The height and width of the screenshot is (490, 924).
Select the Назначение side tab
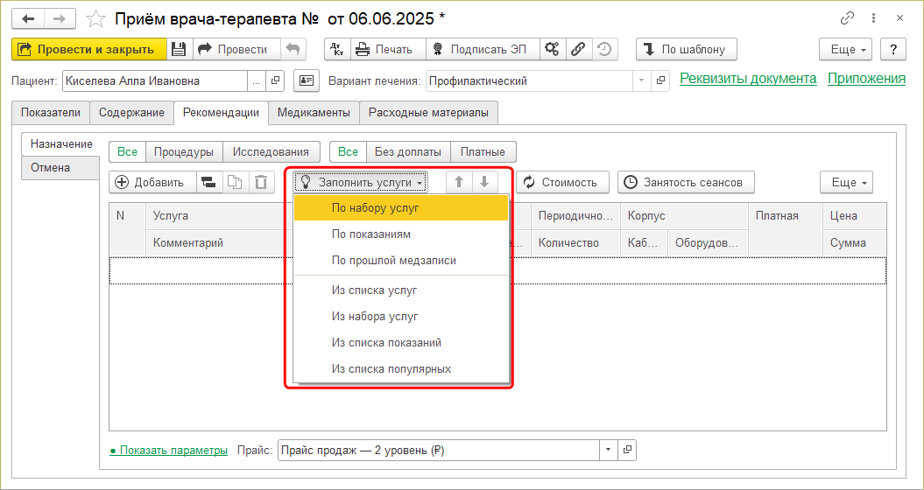(x=61, y=144)
